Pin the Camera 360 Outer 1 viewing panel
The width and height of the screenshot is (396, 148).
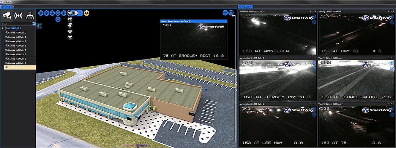coord(391,12)
